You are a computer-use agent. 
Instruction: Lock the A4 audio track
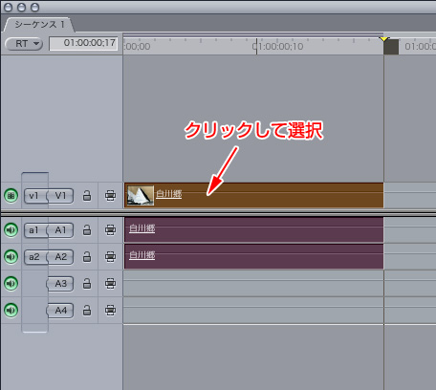click(x=87, y=311)
